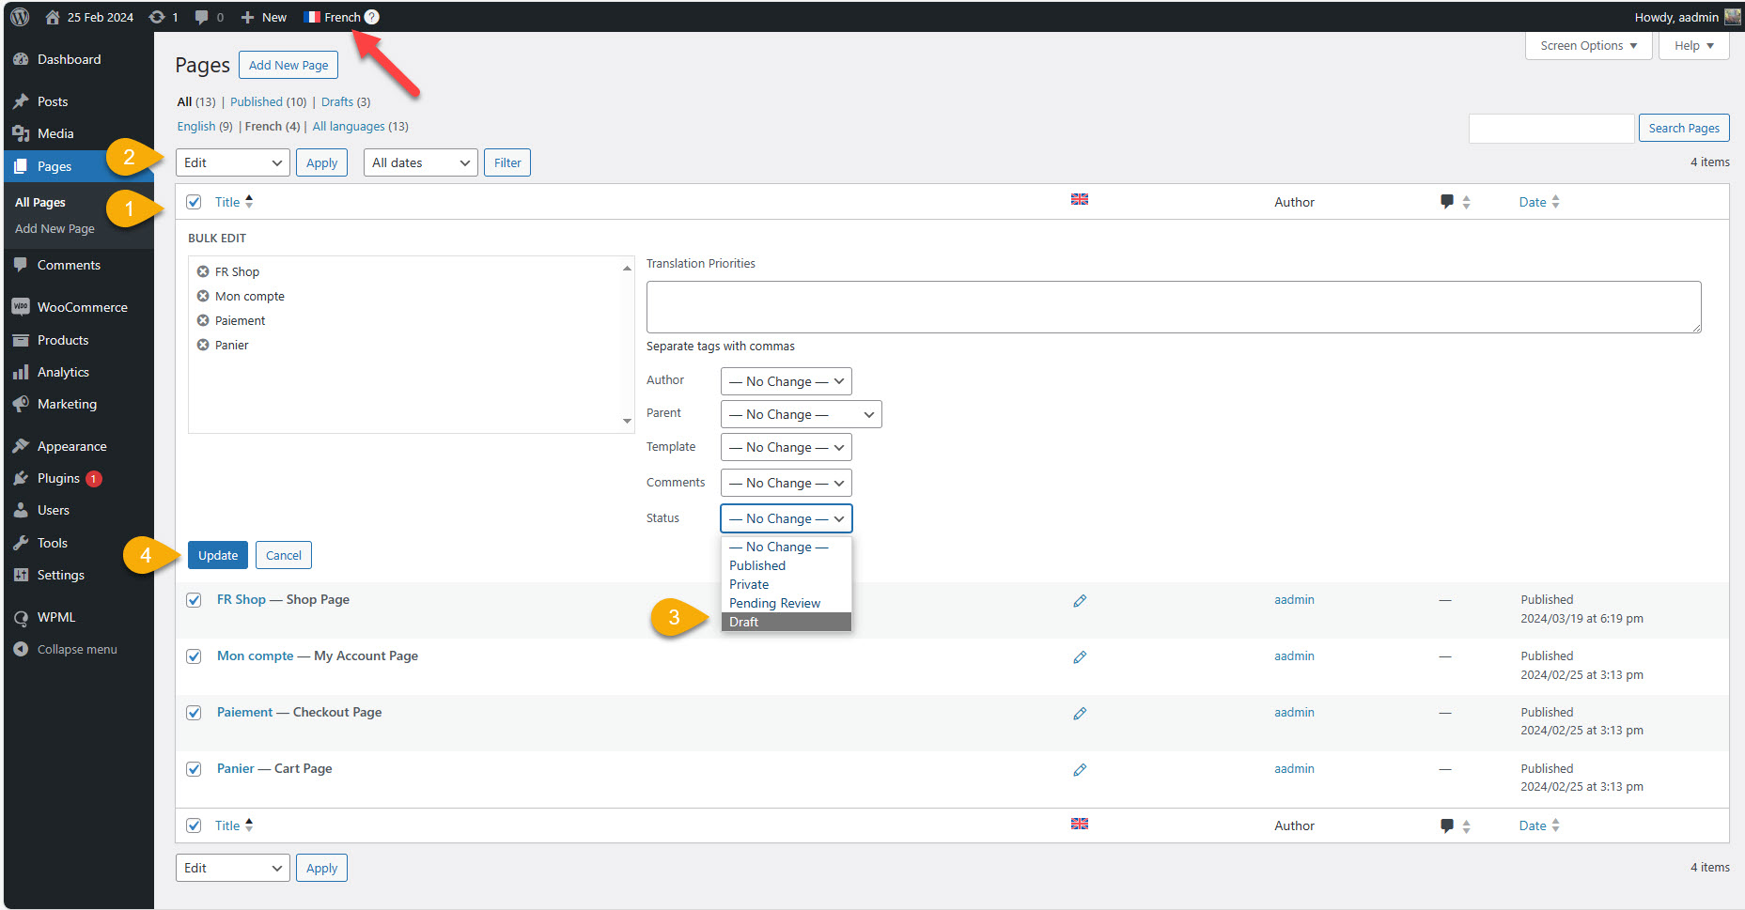1745x910 pixels.
Task: Click the pencil edit icon for FR Shop
Action: click(1080, 601)
